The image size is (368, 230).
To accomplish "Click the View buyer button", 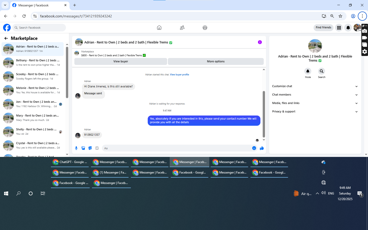I will [121, 61].
